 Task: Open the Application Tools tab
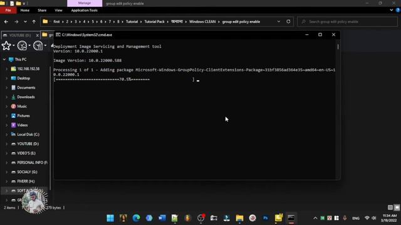[x=84, y=10]
